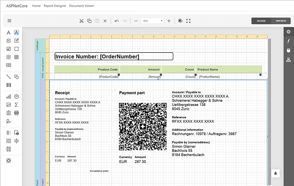Expand the Properties gear panel
This screenshot has height=186, width=294.
[x=289, y=32]
